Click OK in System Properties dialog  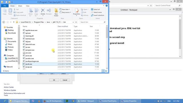click(54, 80)
